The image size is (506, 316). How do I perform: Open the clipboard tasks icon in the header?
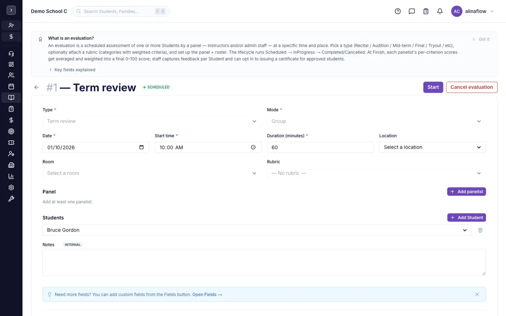point(426,11)
